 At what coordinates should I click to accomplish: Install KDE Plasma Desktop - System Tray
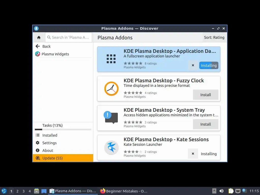pos(206,124)
